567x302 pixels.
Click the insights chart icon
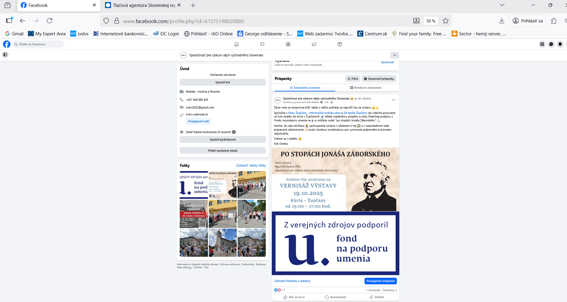click(x=288, y=44)
